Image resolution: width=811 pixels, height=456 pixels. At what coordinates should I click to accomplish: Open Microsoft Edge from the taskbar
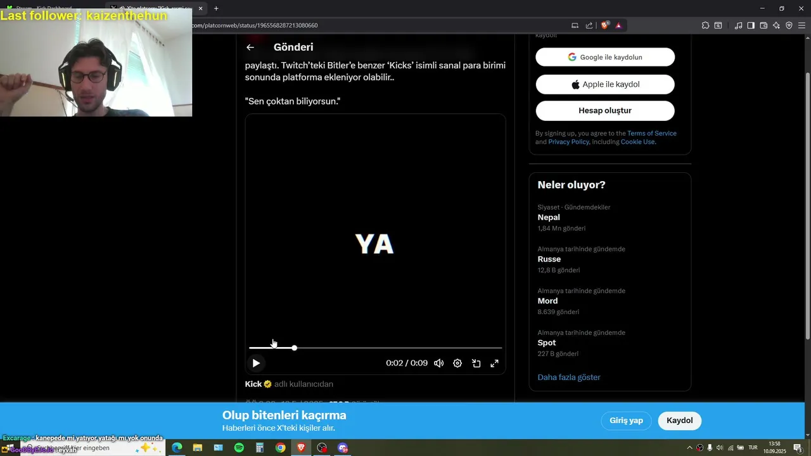pos(177,448)
